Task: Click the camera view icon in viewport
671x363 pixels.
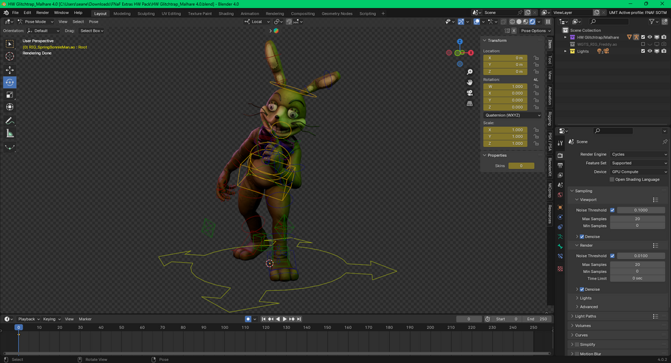Action: coord(469,93)
